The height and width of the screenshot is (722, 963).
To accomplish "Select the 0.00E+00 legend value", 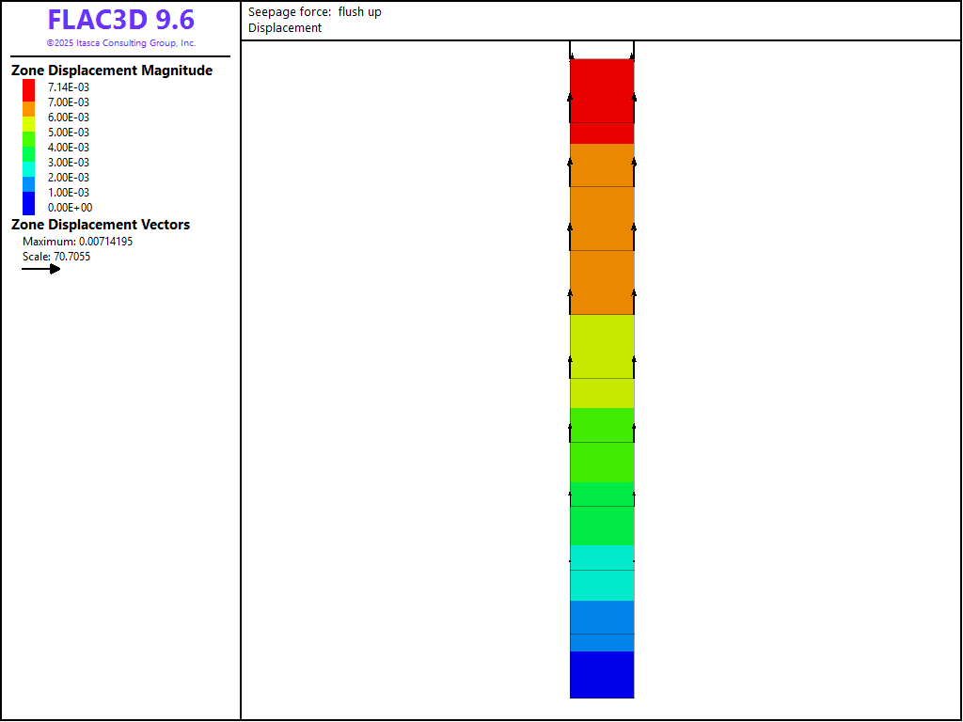I will (x=70, y=208).
